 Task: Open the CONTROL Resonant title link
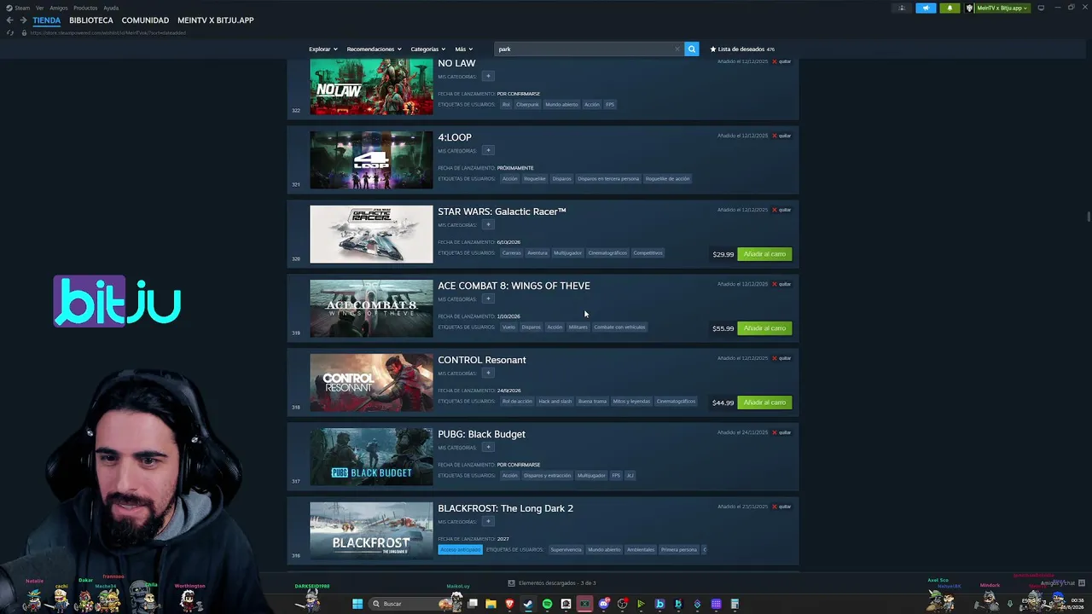[x=482, y=360]
